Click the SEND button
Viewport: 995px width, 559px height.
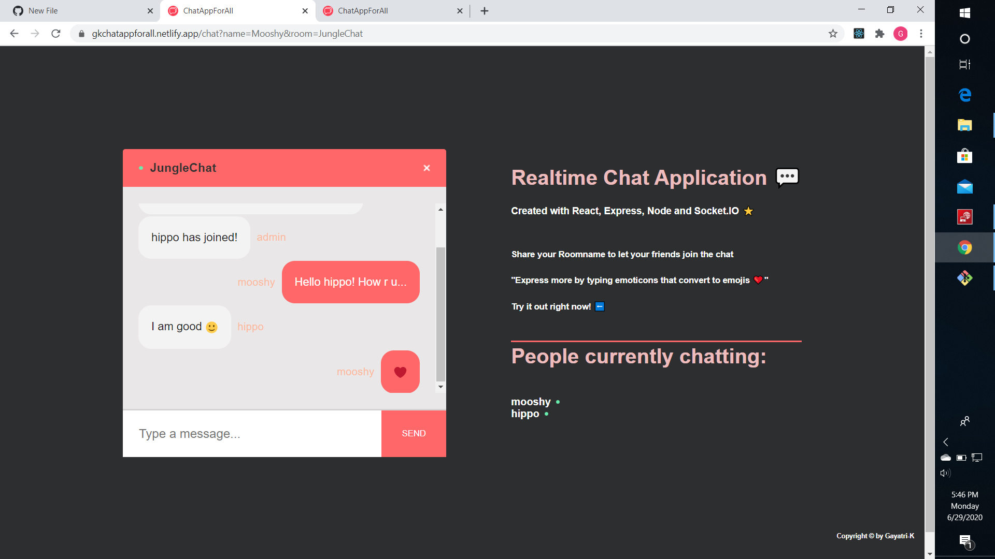pyautogui.click(x=414, y=434)
